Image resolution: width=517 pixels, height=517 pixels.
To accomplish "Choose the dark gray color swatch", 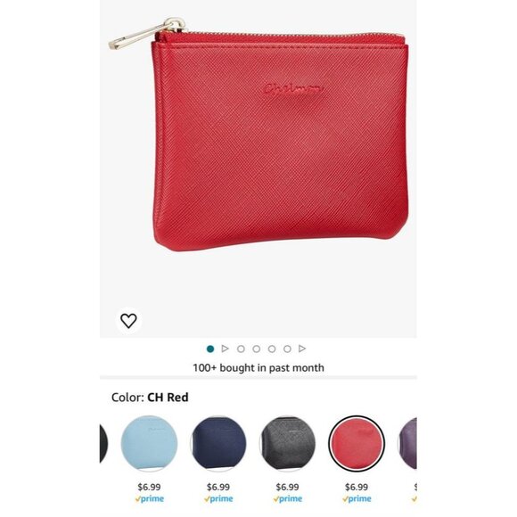I will pos(288,443).
